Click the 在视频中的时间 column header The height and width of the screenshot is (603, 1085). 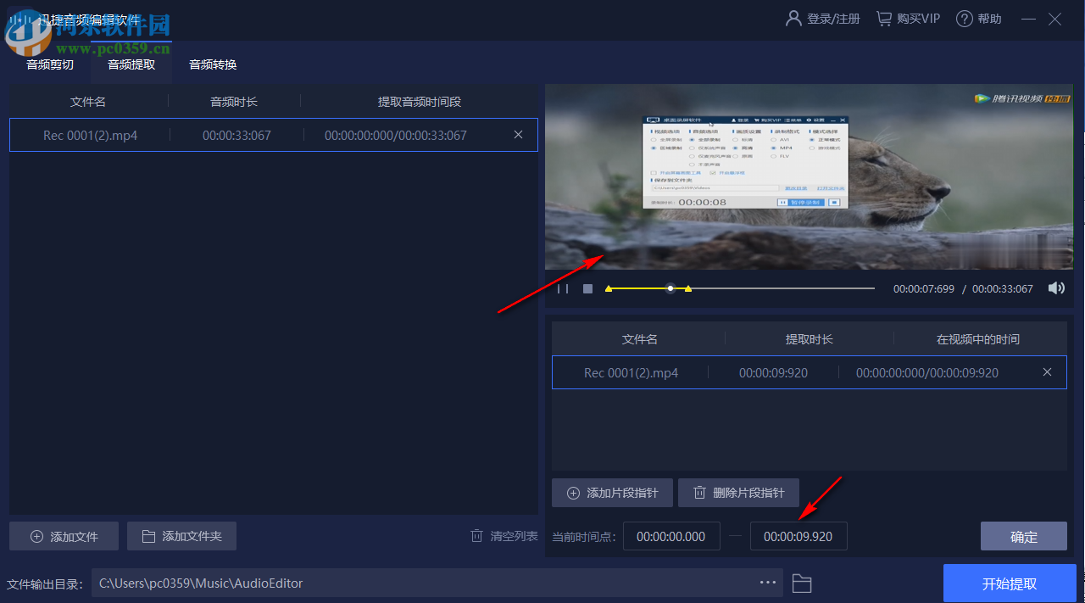click(x=978, y=339)
